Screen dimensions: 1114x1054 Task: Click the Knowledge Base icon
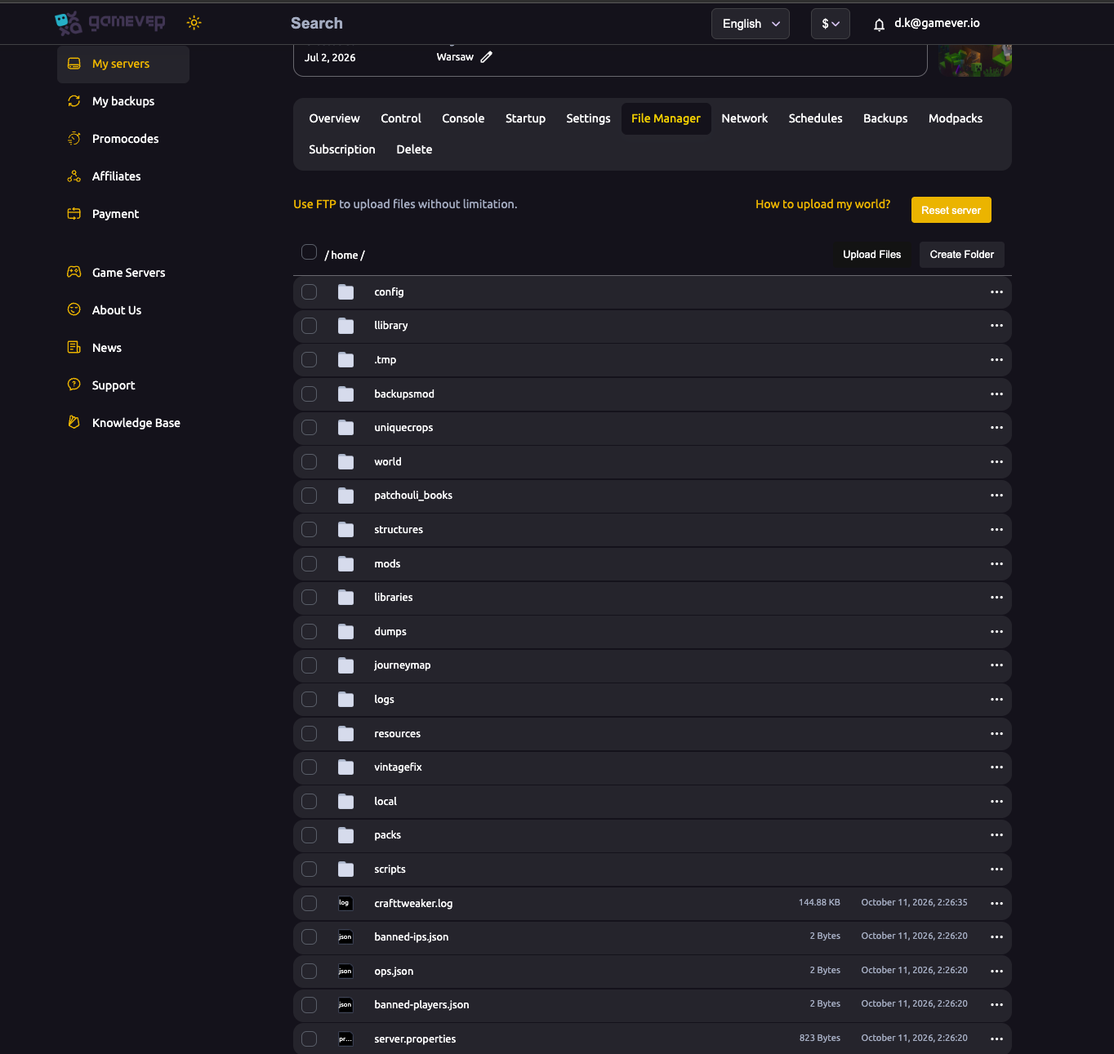(x=74, y=423)
